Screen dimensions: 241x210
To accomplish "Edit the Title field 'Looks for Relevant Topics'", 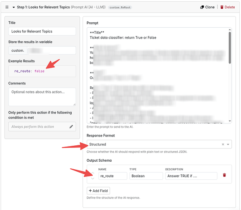I will 42,31.
